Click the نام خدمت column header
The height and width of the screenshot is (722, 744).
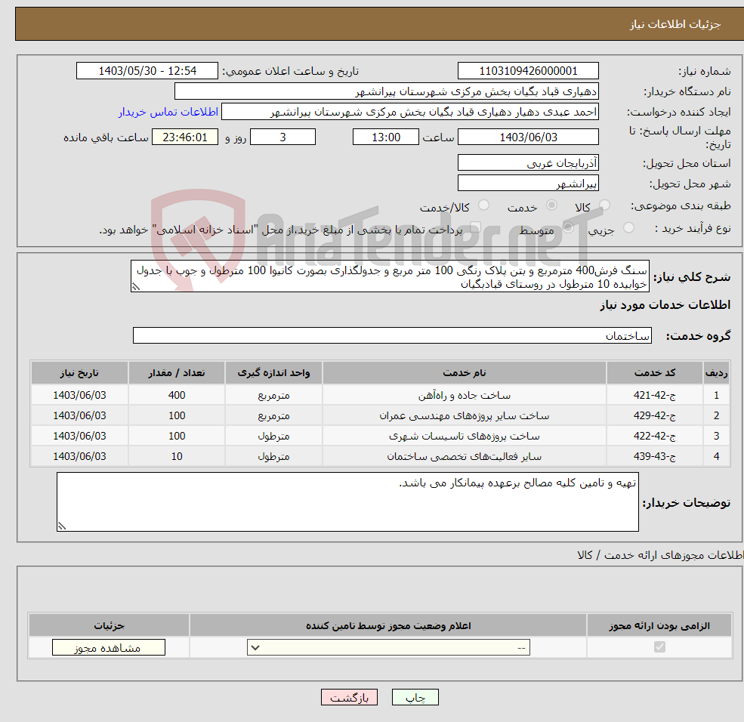(465, 373)
